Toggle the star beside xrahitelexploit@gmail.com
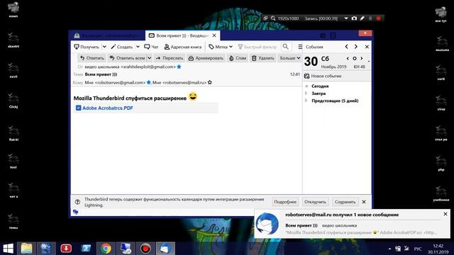 pyautogui.click(x=179, y=67)
